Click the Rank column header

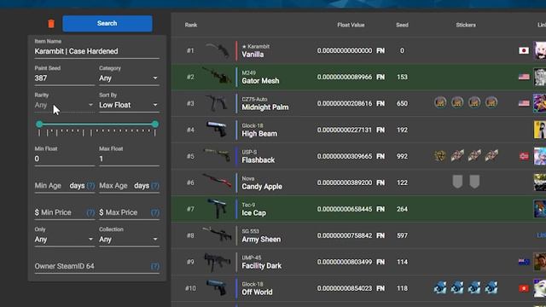click(191, 25)
